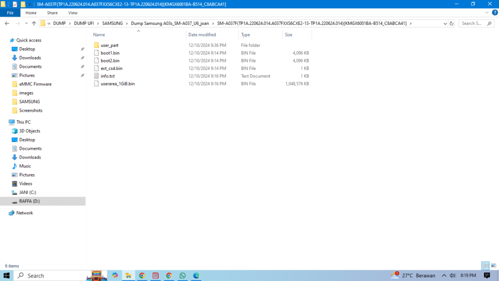
Task: Switch to details view layout
Action: click(485, 265)
